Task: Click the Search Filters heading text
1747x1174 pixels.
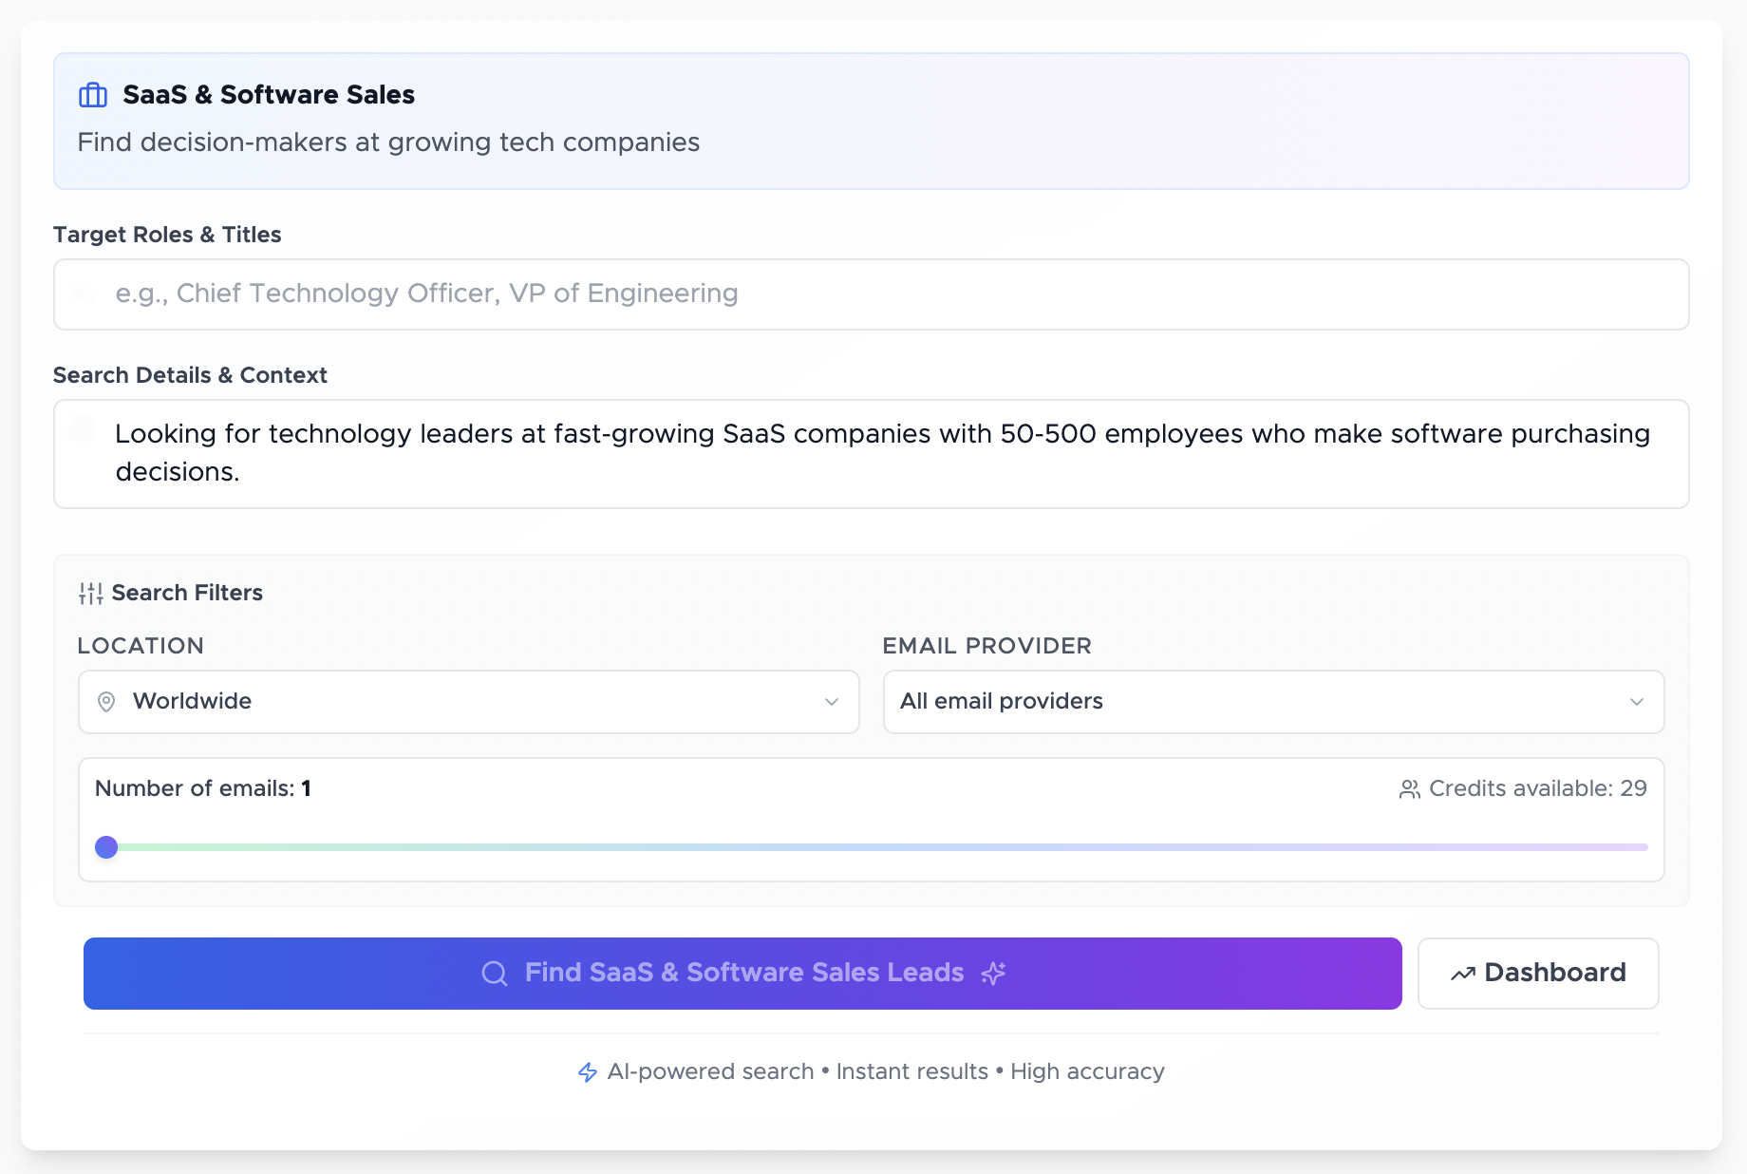Action: 187,593
